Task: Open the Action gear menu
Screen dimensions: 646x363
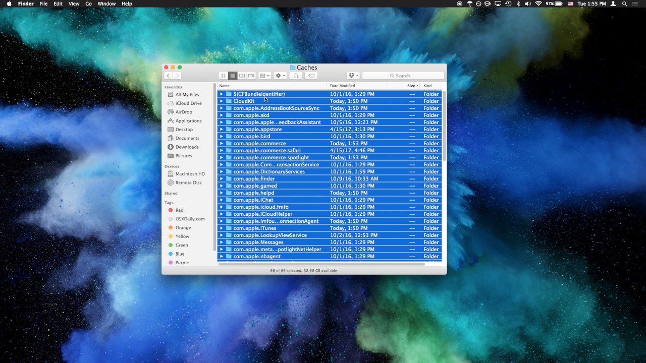Action: point(280,76)
